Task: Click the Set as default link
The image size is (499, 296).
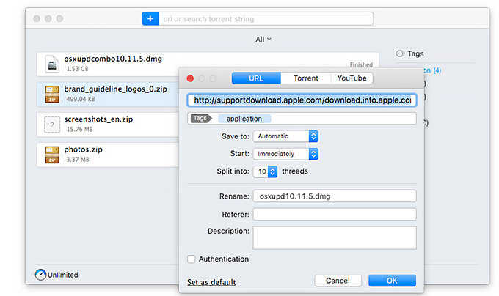Action: click(x=211, y=282)
